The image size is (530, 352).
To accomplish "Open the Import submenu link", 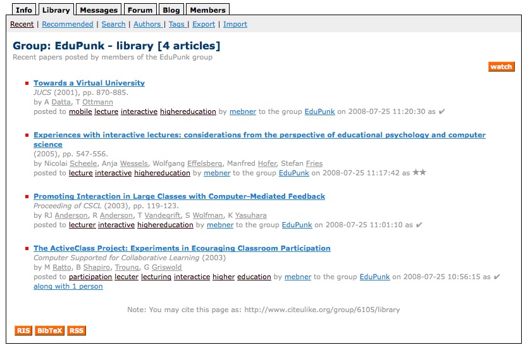I will click(235, 24).
